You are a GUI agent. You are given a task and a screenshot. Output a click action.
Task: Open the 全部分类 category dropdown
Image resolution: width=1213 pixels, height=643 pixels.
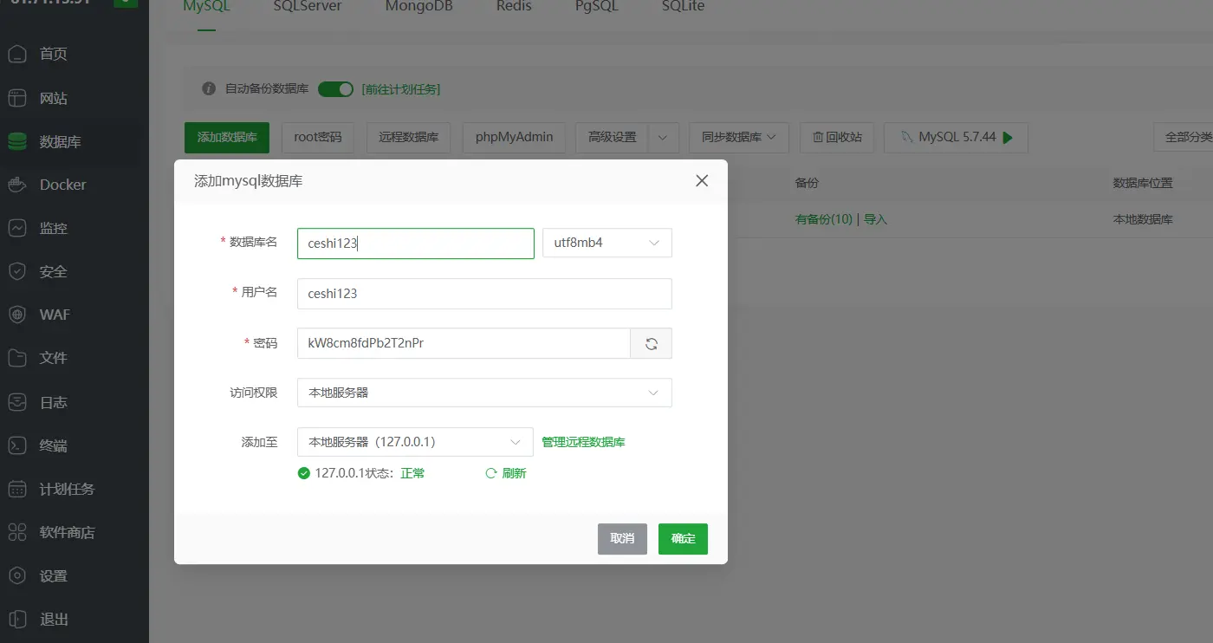(1184, 137)
